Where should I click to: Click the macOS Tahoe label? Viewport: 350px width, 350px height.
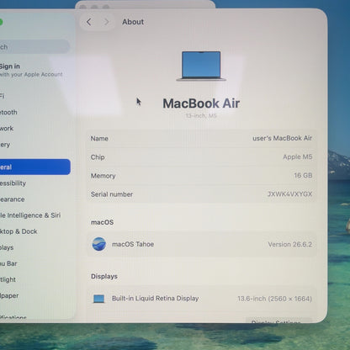tap(133, 244)
